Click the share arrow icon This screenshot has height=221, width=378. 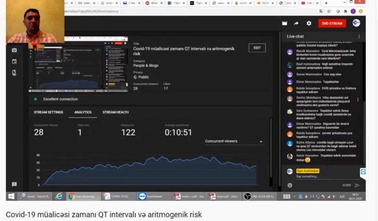click(296, 23)
